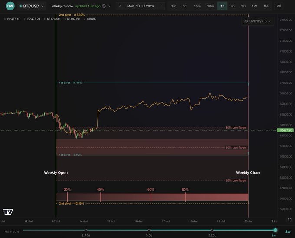Viewport: 295px width, 238px height.
Task: Select the 15m timeframe
Action: click(197, 6)
